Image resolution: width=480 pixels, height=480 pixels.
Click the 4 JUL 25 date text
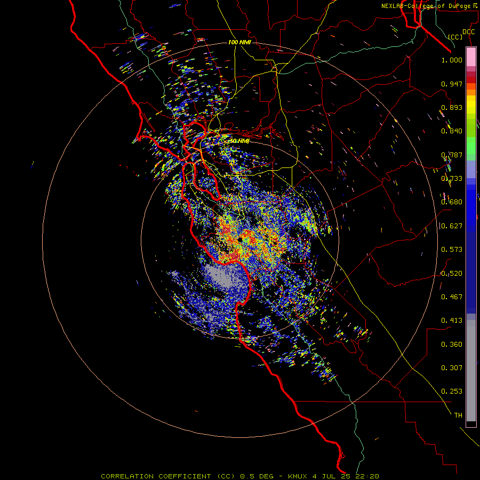332,476
